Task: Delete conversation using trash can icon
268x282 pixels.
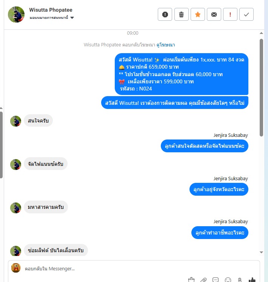Action: (181, 14)
